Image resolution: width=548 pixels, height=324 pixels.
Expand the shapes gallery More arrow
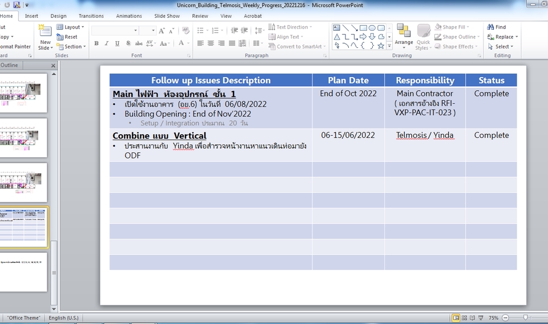(x=389, y=46)
